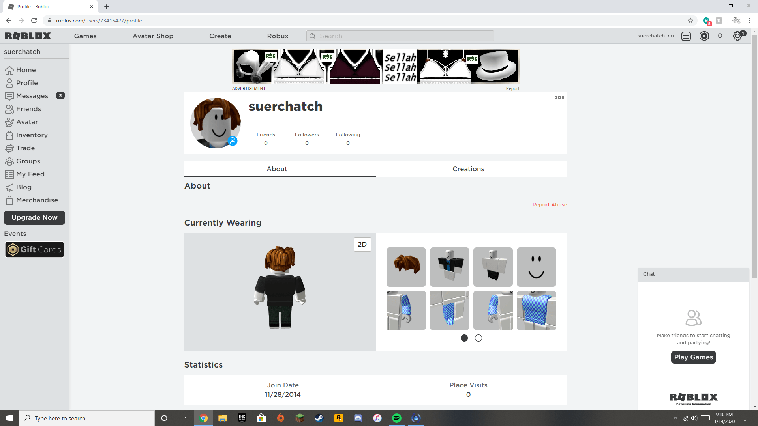Viewport: 758px width, 426px height.
Task: Click the settings gear icon
Action: click(x=737, y=36)
